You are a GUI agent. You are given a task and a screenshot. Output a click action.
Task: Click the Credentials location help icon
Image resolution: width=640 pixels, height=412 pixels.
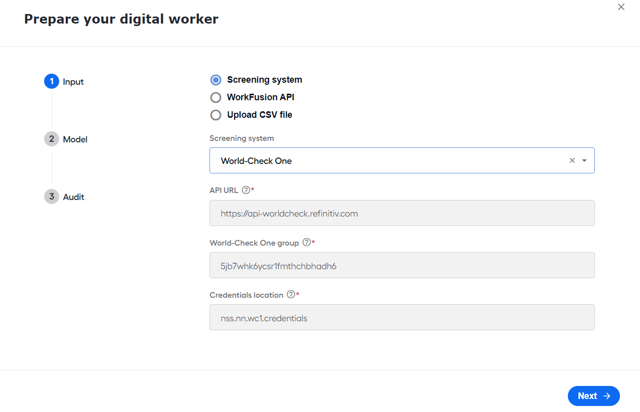pyautogui.click(x=291, y=295)
